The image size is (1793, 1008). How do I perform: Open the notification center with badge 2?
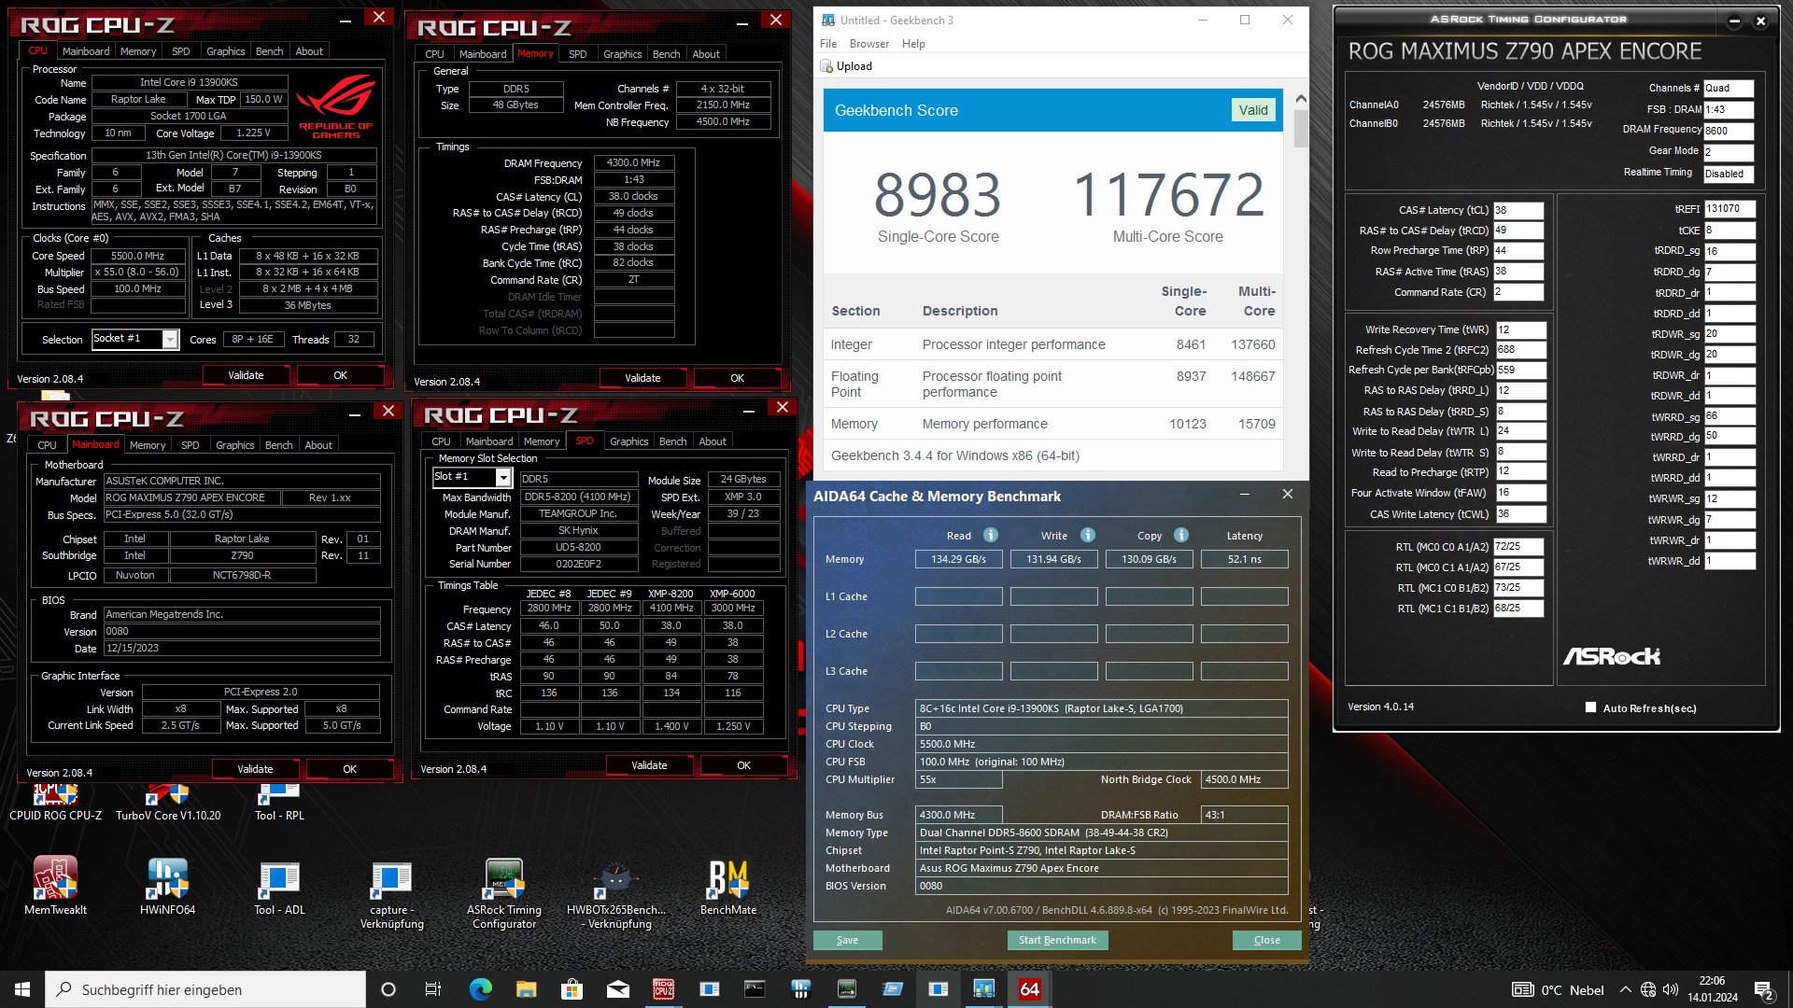tap(1764, 990)
